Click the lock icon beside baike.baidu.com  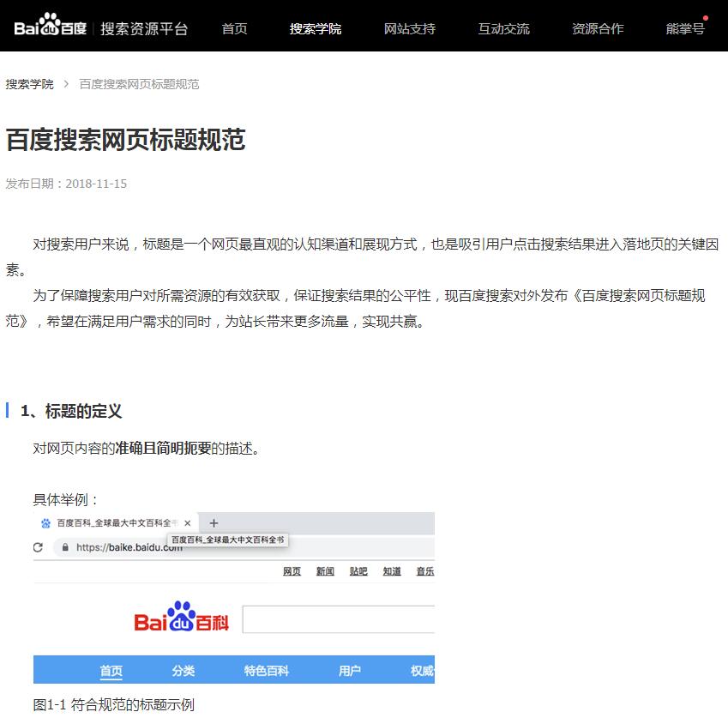pyautogui.click(x=64, y=547)
